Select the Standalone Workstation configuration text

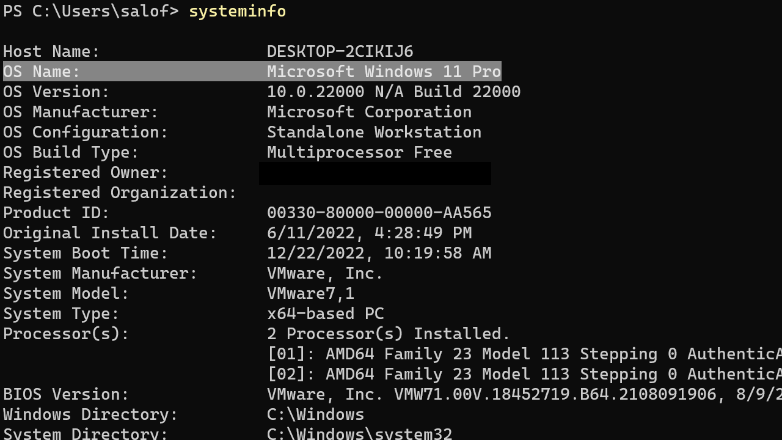coord(374,132)
